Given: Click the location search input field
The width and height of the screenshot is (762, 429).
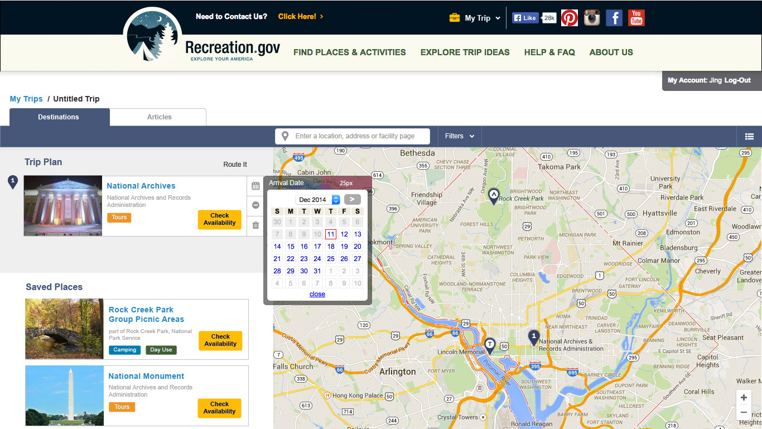Looking at the screenshot, I should click(x=353, y=136).
